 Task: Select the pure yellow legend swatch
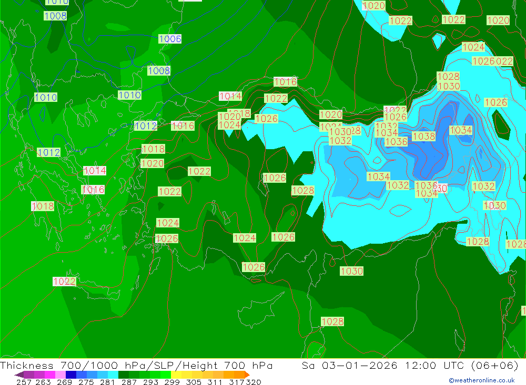tap(176, 374)
